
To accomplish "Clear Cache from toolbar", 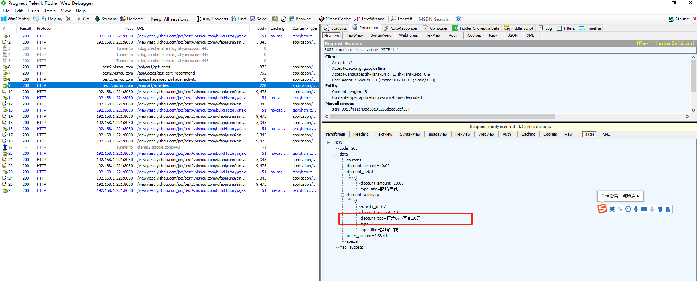I will pos(335,19).
